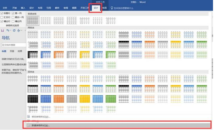Click the 清单表 gallery section header
The image size is (214, 130).
pyautogui.click(x=31, y=72)
